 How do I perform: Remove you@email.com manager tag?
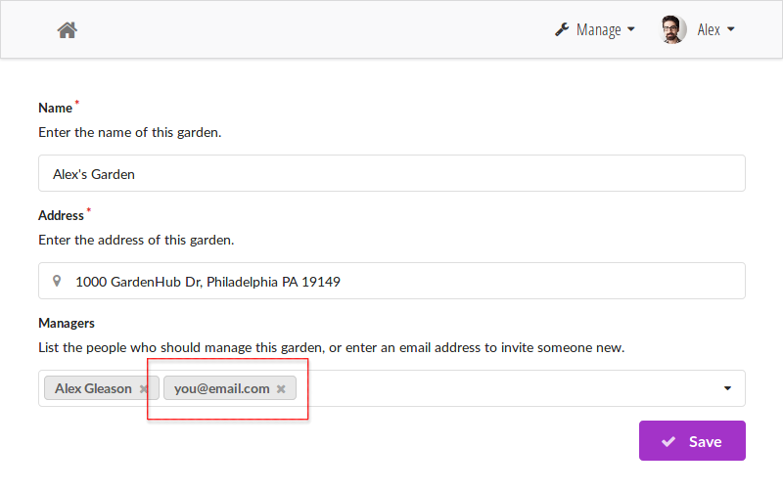click(281, 388)
